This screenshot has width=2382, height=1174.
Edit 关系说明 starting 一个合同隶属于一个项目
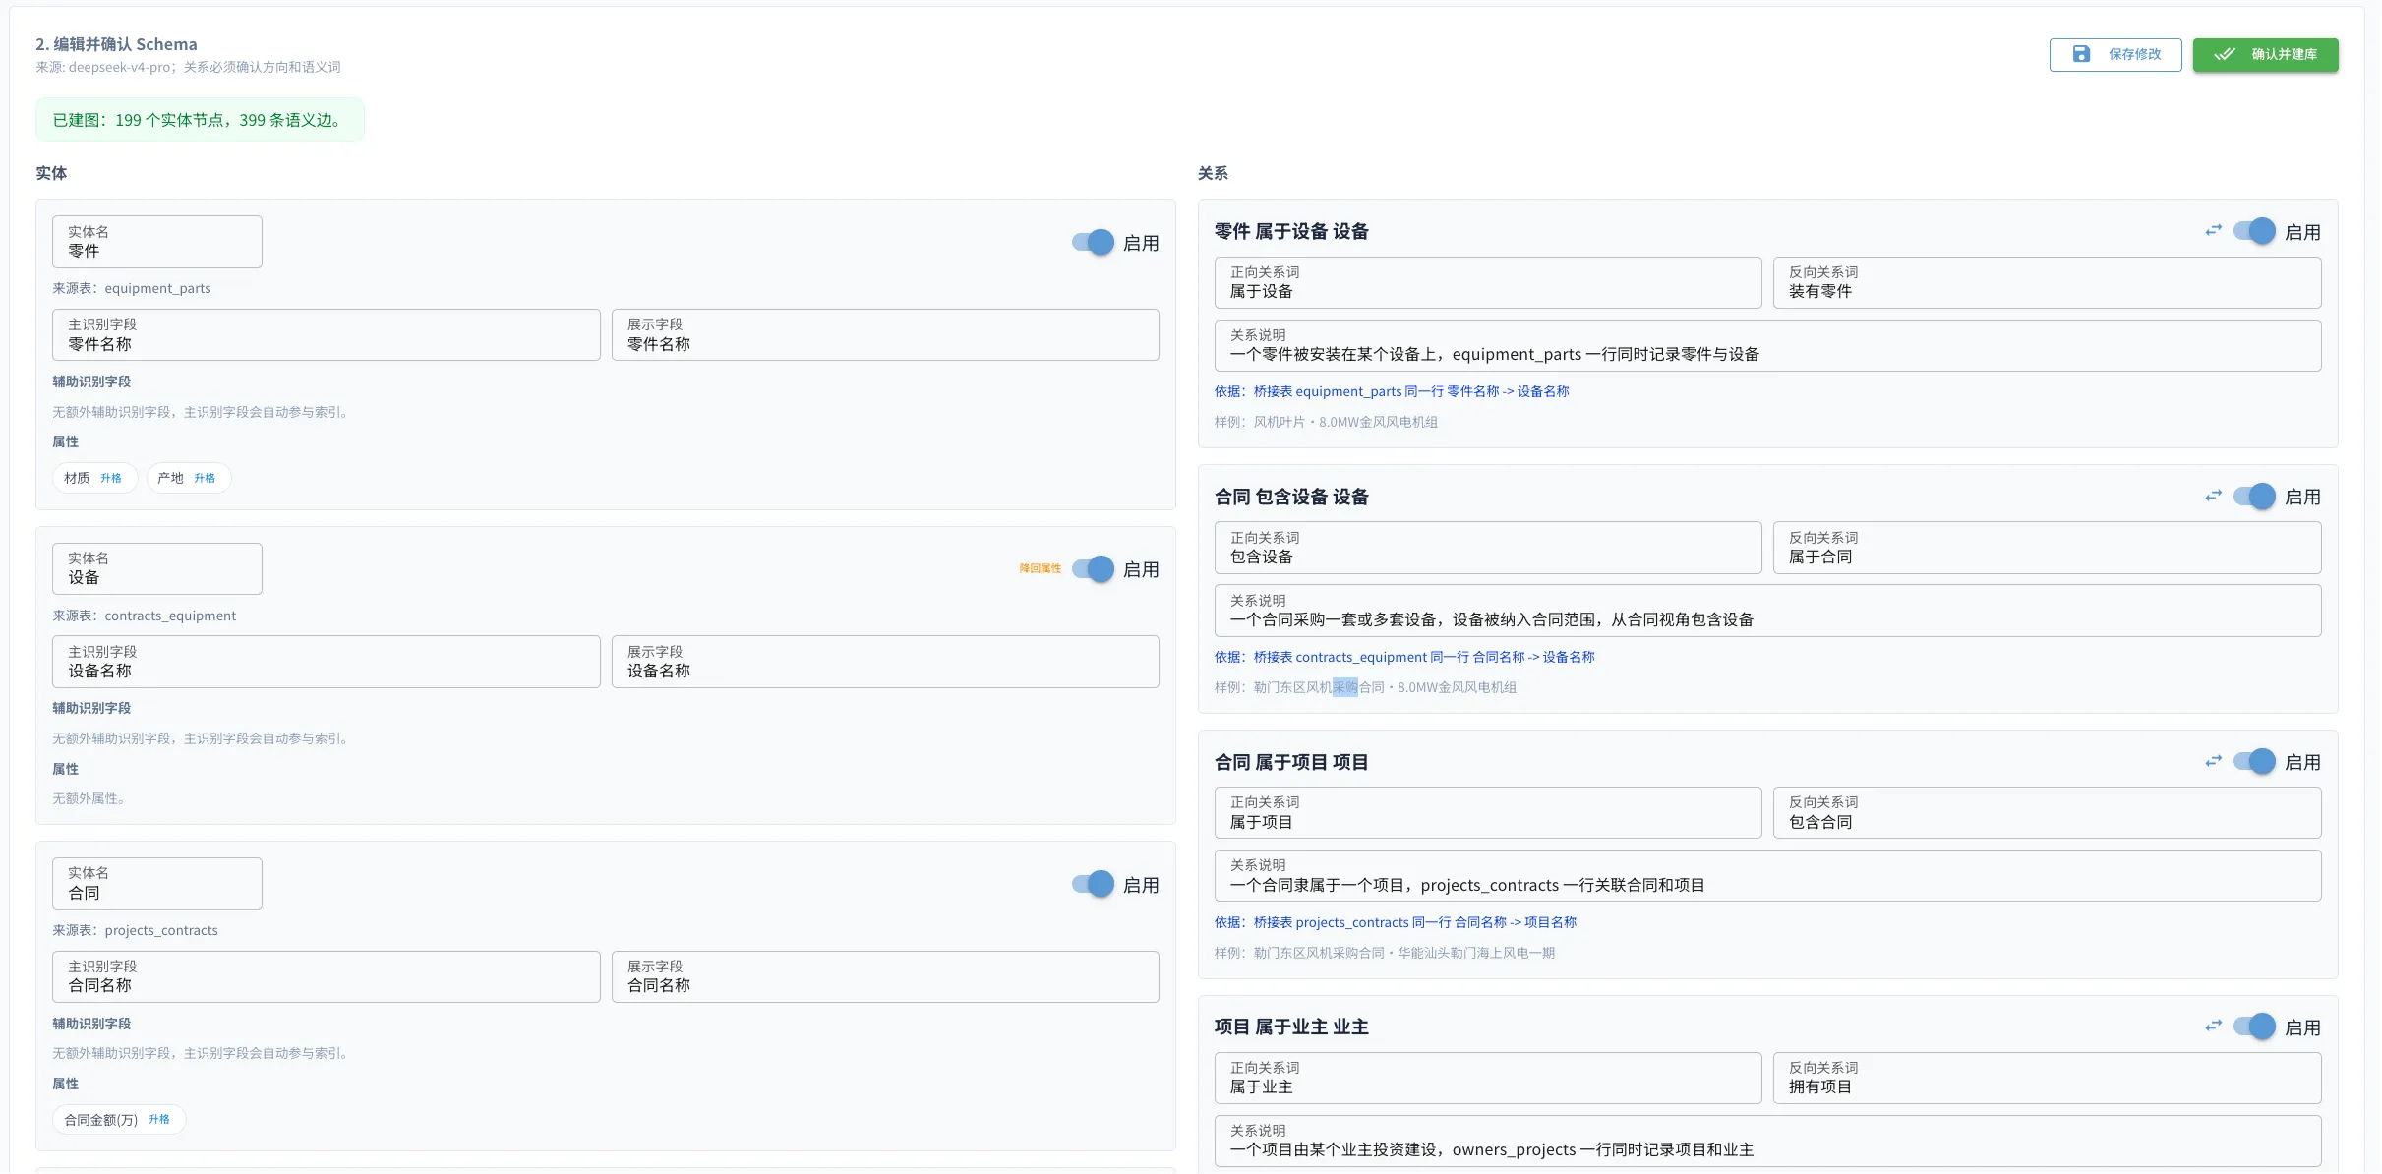[x=1768, y=876]
